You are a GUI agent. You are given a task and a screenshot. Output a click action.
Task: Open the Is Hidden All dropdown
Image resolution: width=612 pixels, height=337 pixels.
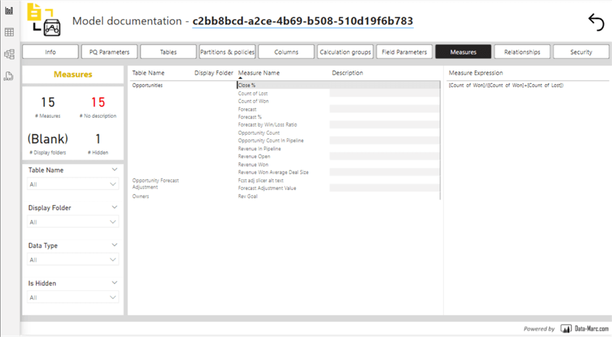coord(73,298)
